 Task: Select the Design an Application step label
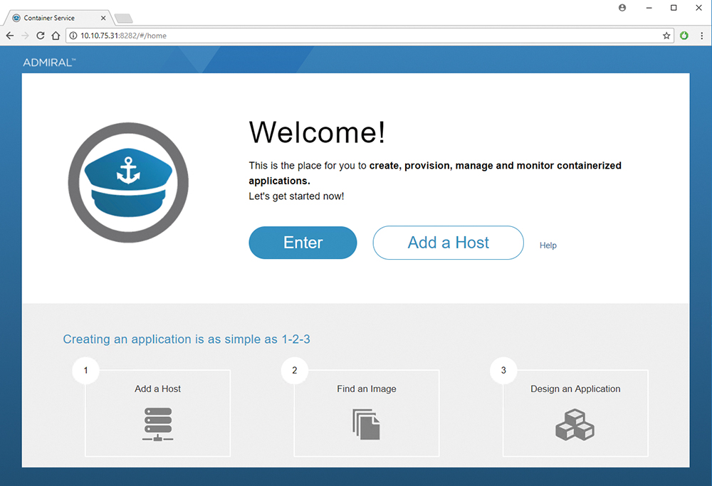pyautogui.click(x=575, y=389)
